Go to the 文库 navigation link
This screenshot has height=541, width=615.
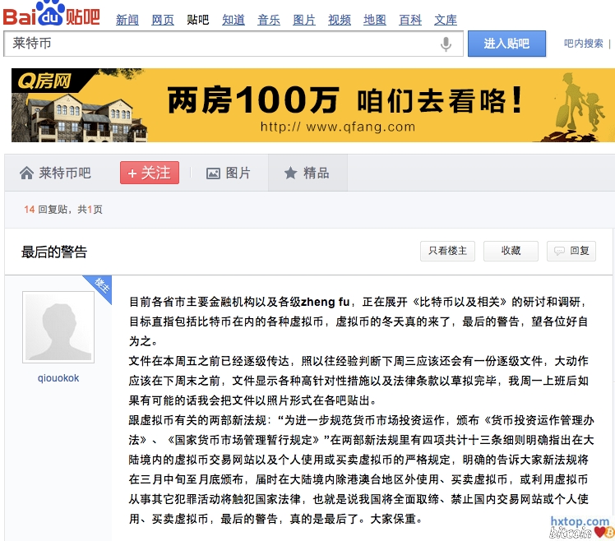[x=446, y=20]
